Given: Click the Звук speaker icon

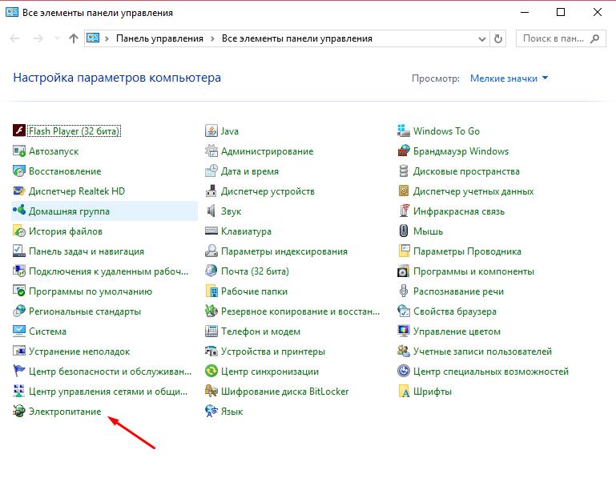Looking at the screenshot, I should pos(211,211).
